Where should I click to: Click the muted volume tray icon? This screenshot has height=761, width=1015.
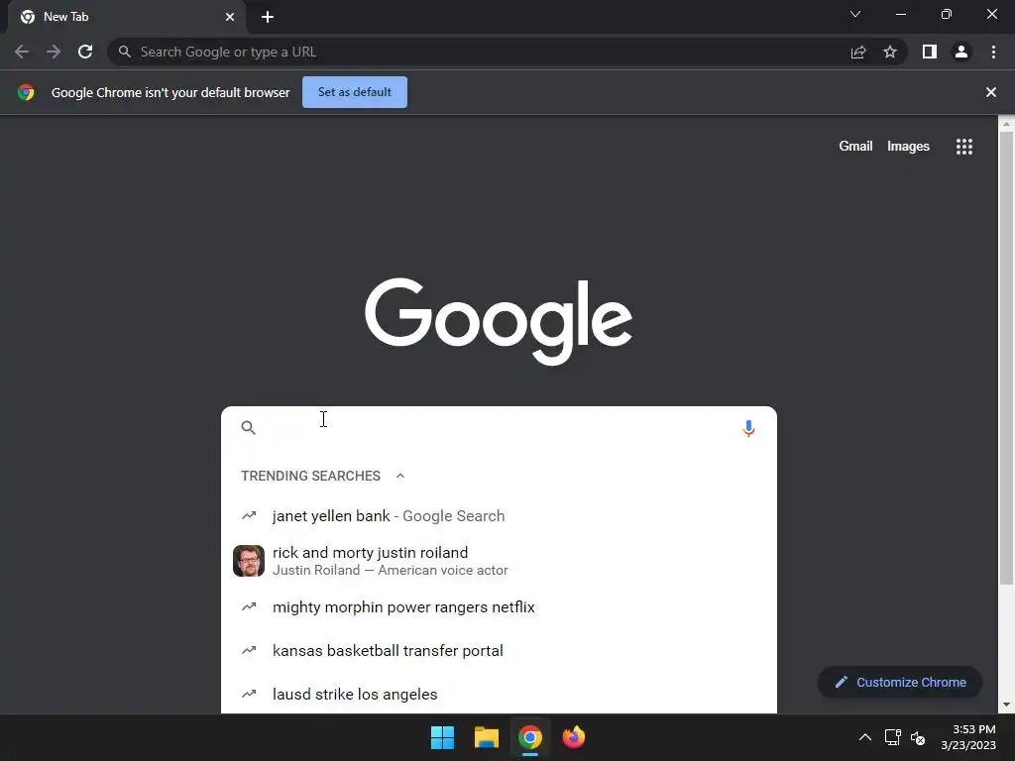[918, 737]
